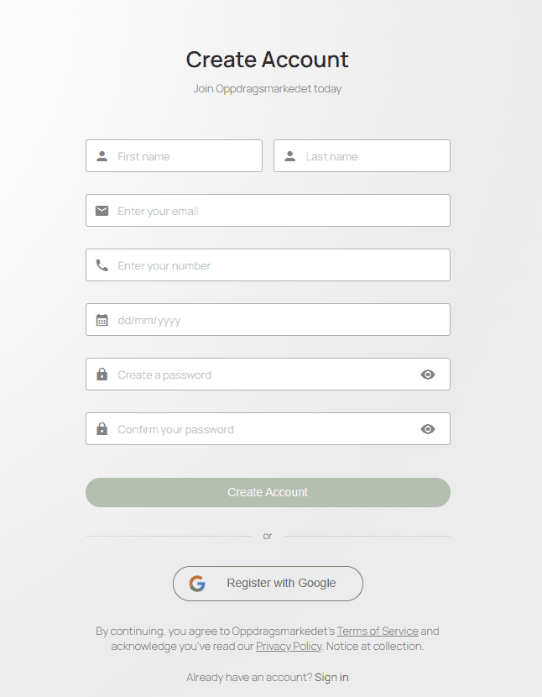Click the Google logo icon
The image size is (542, 697).
click(197, 584)
